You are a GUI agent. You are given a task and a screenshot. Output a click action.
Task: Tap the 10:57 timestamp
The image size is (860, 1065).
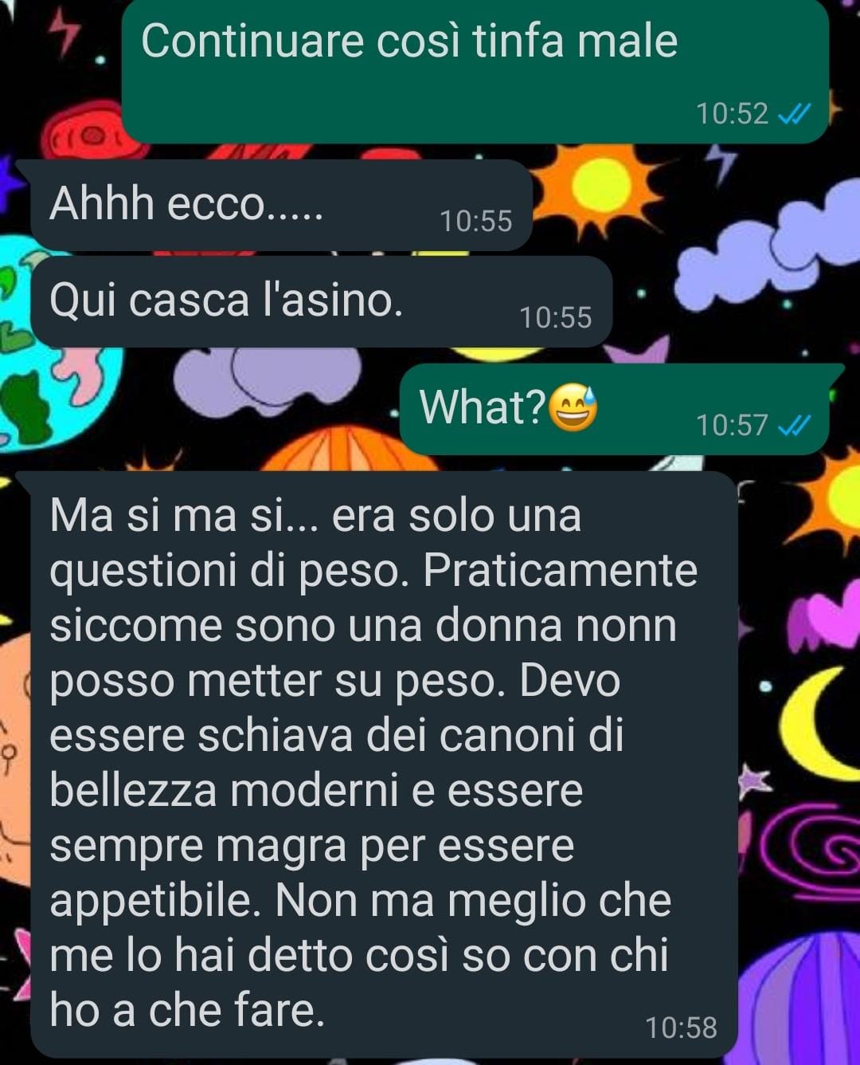coord(732,426)
